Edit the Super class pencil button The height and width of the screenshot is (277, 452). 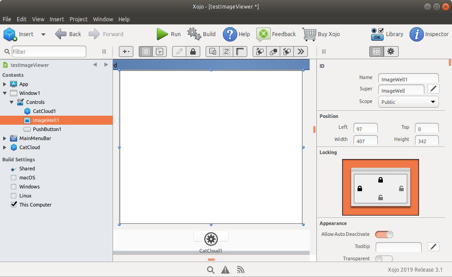pyautogui.click(x=433, y=89)
